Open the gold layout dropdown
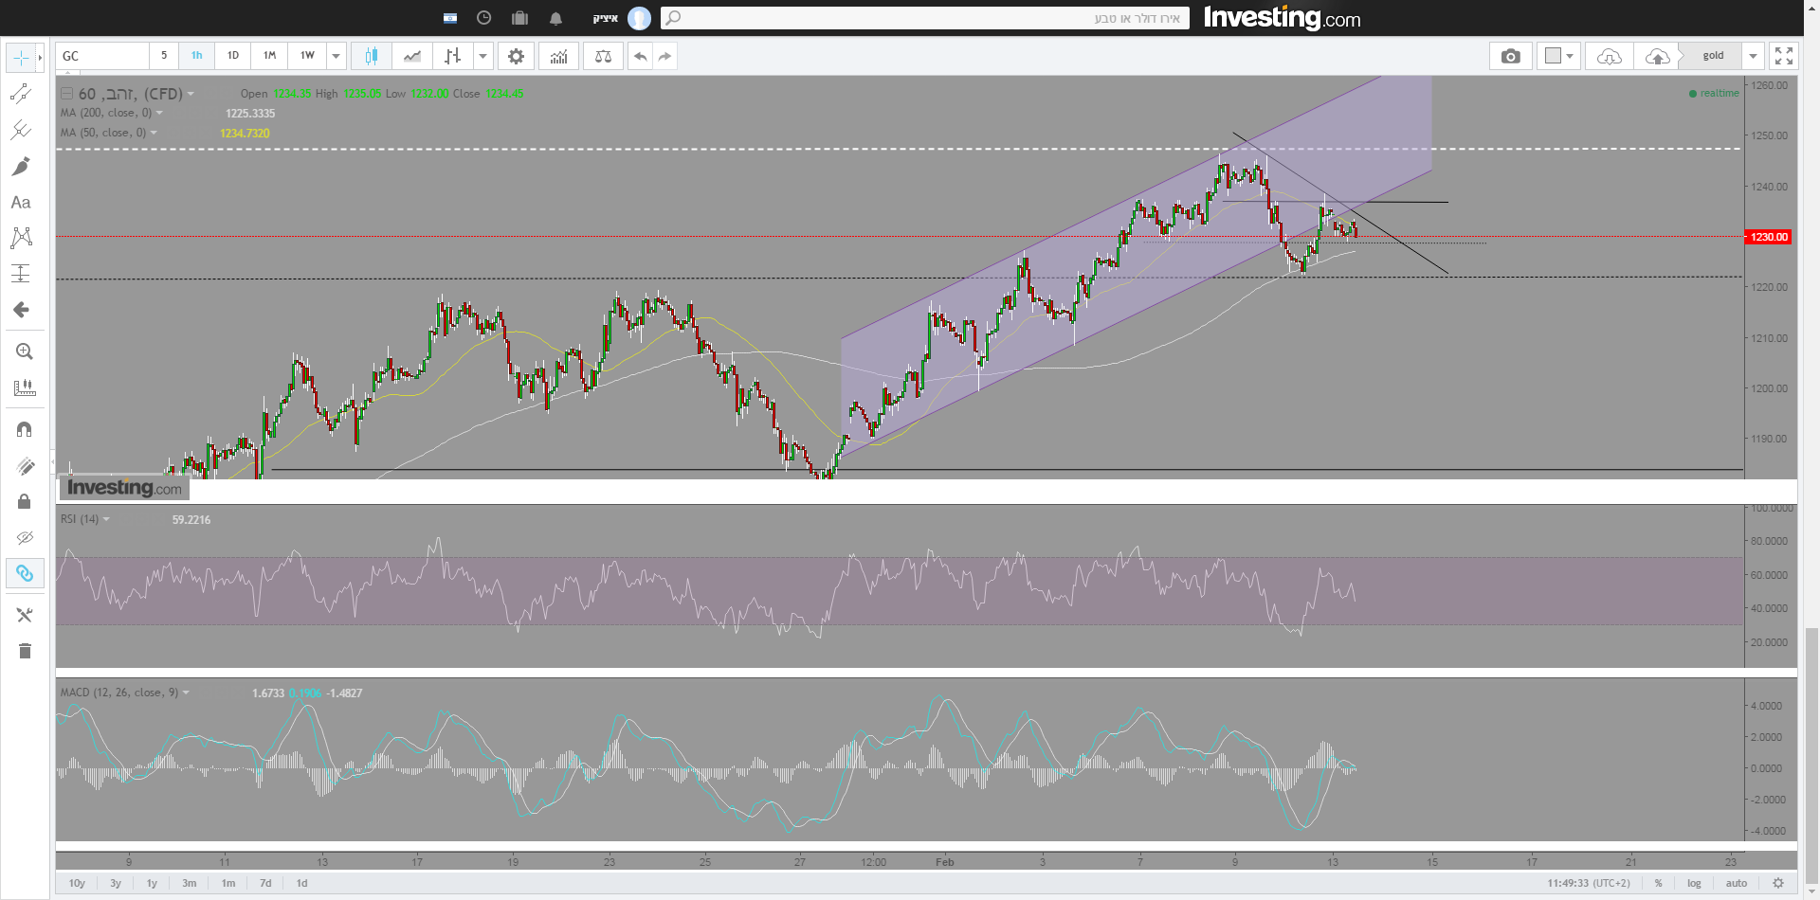 coord(1753,57)
